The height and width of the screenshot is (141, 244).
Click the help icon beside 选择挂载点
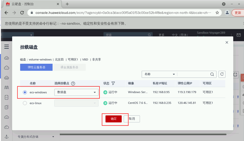point(73,84)
